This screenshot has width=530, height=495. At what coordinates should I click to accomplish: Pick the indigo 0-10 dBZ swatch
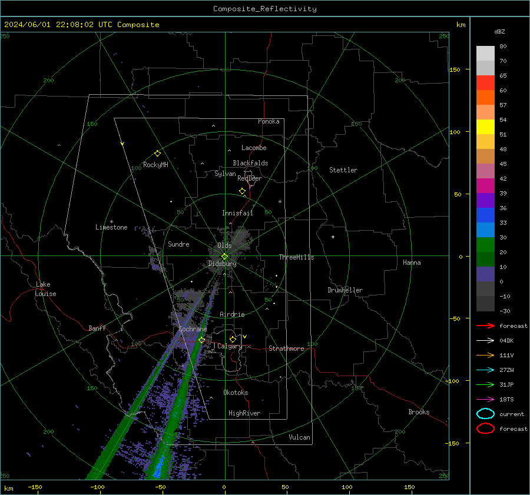tap(485, 274)
